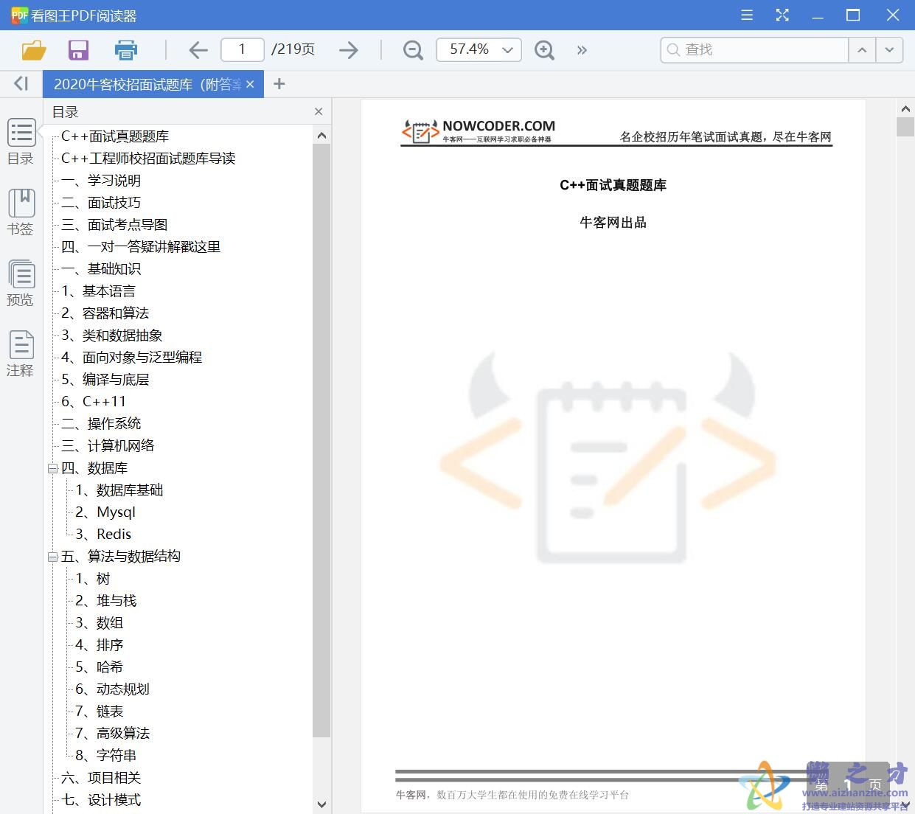Screen dimensions: 915x814
Task: Click document scrollbar up arrow
Action: tap(905, 108)
